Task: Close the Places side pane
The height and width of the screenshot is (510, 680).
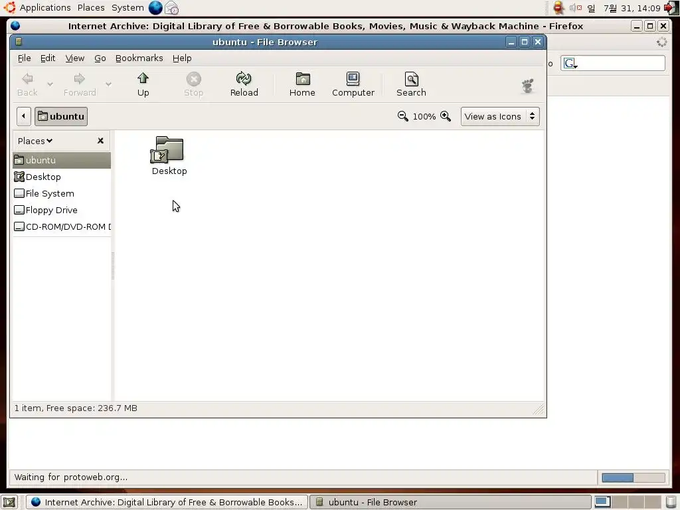Action: click(x=101, y=141)
